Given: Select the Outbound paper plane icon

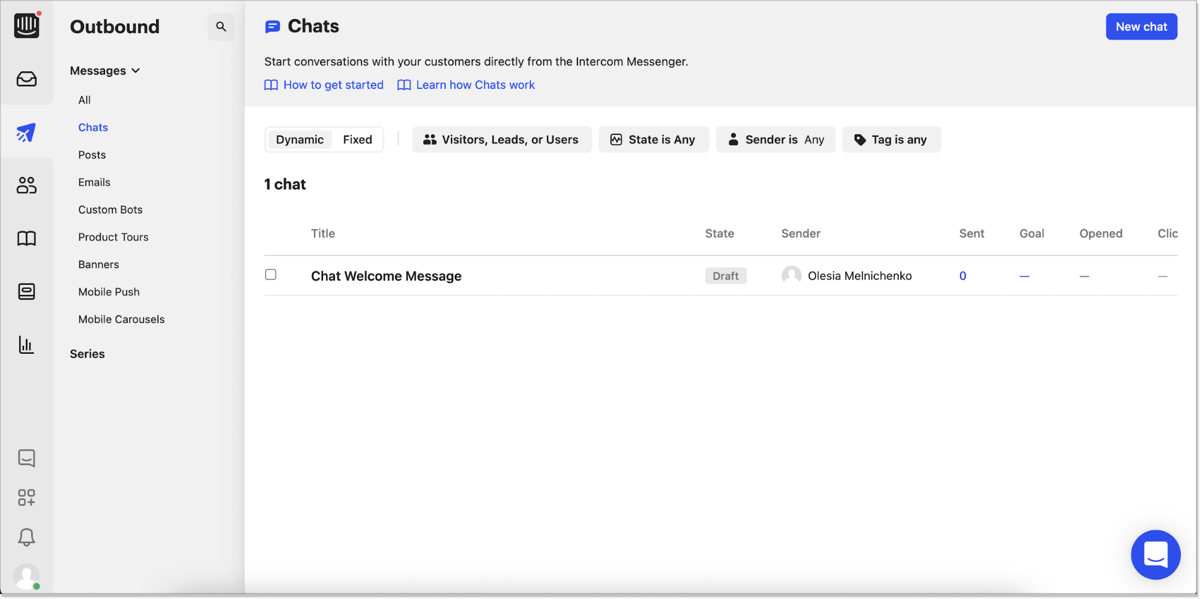Looking at the screenshot, I should click(x=26, y=132).
